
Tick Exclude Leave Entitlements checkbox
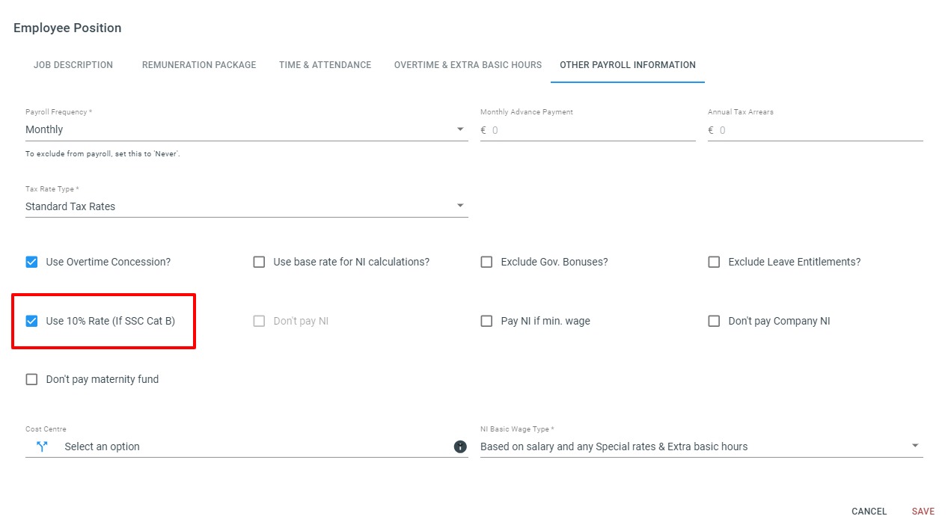click(714, 262)
